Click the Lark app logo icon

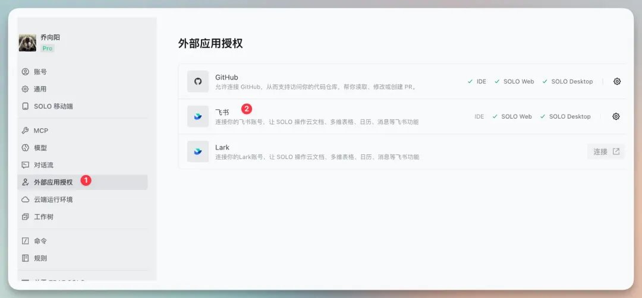pyautogui.click(x=198, y=151)
